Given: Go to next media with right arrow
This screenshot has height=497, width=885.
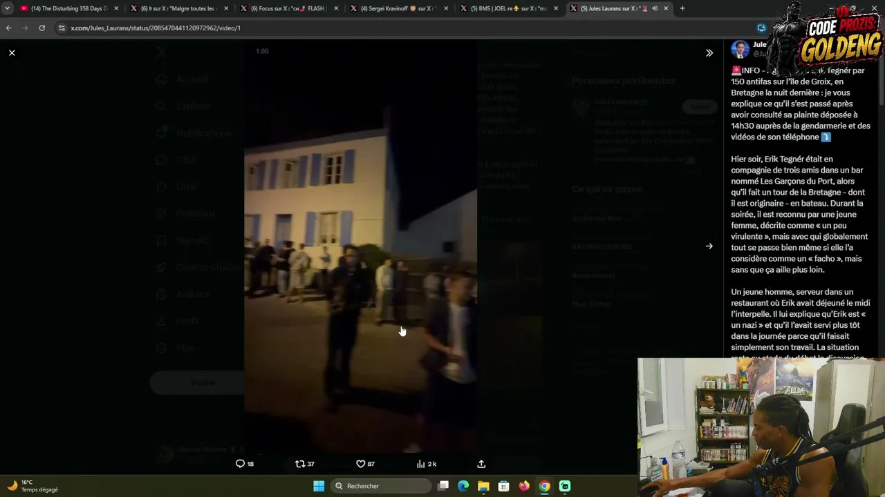Looking at the screenshot, I should pos(709,246).
